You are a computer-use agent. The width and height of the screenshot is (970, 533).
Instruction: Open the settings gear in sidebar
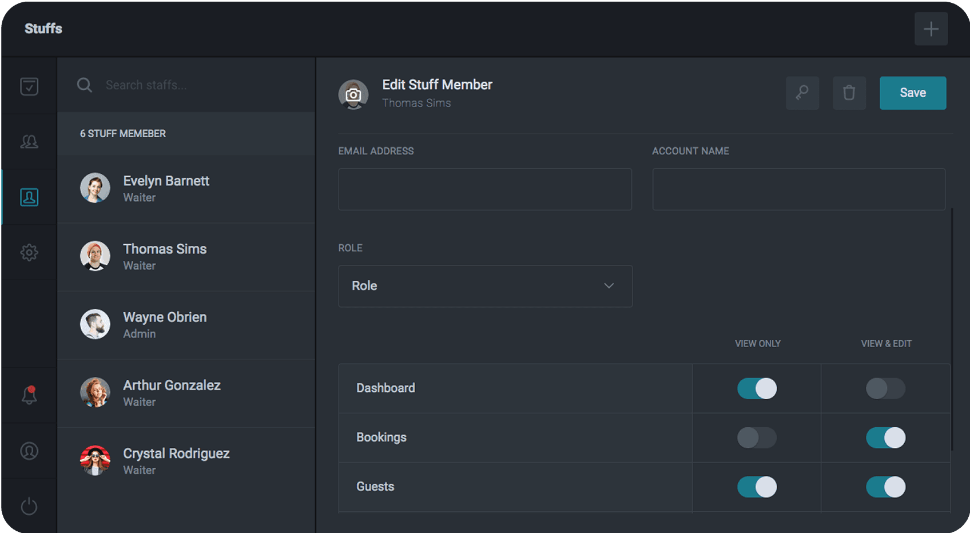coord(29,252)
